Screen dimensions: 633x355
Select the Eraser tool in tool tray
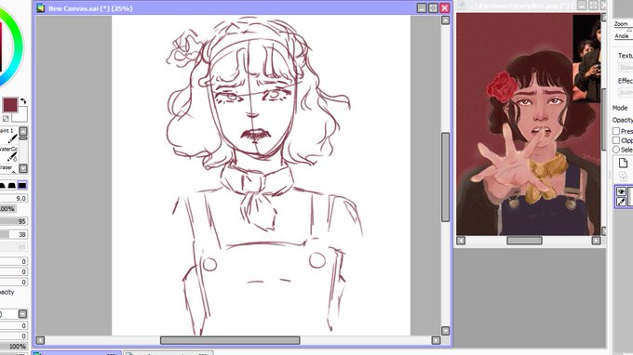[8, 168]
